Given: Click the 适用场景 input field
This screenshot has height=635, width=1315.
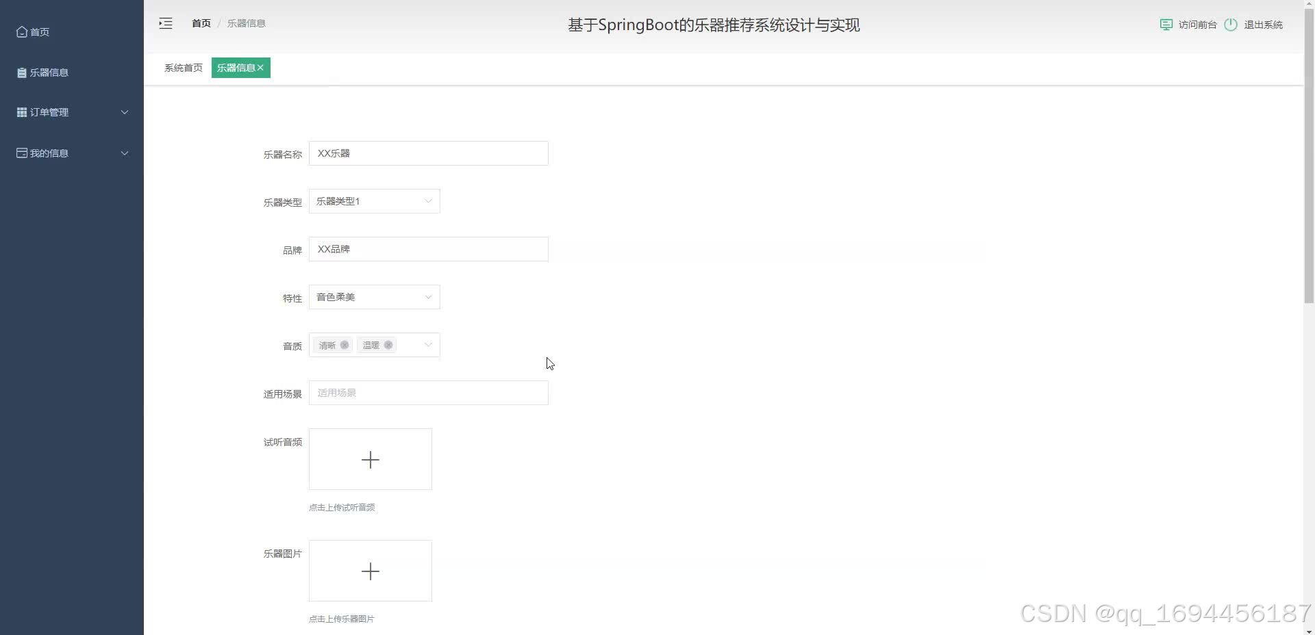Looking at the screenshot, I should (x=429, y=393).
